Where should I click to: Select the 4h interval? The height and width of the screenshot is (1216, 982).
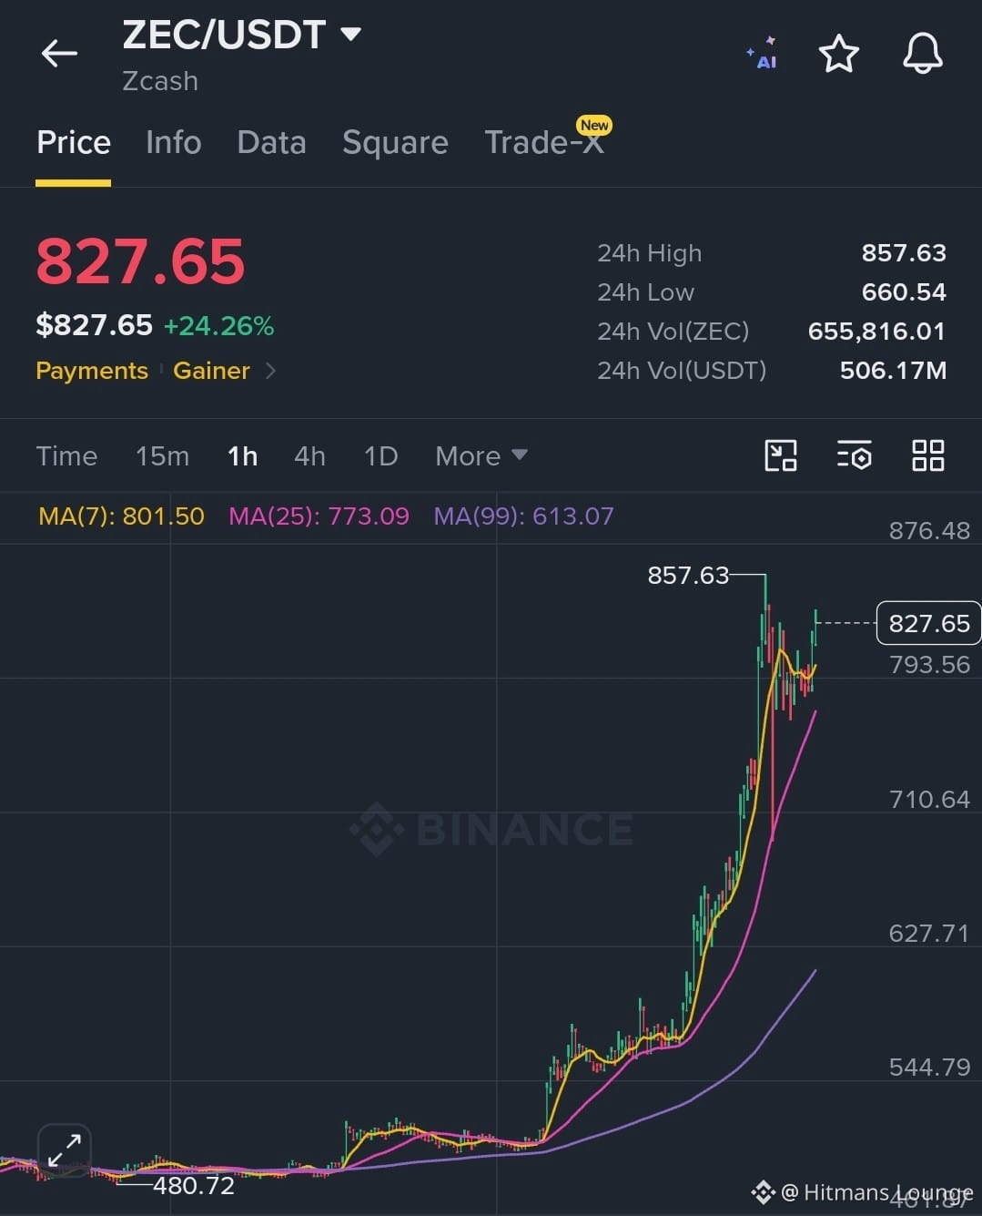point(309,455)
